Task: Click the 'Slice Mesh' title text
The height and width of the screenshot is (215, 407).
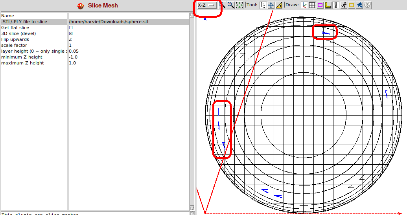Action: [x=103, y=6]
